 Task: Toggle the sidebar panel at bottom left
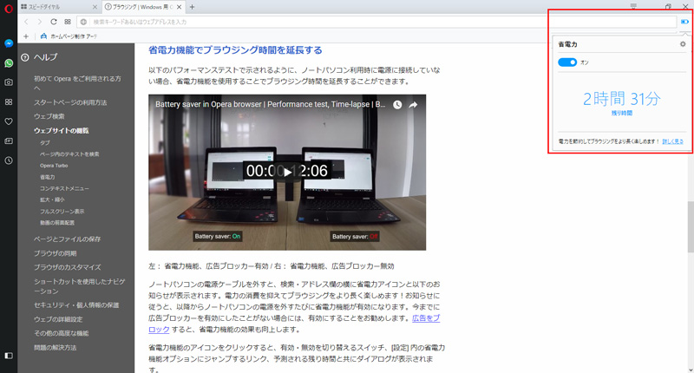point(9,356)
